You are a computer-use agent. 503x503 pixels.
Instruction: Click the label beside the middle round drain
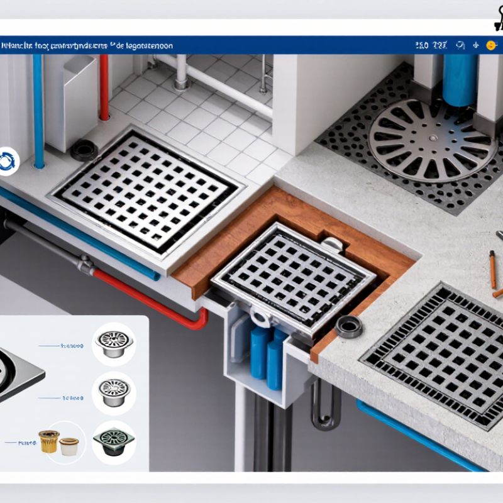click(73, 398)
